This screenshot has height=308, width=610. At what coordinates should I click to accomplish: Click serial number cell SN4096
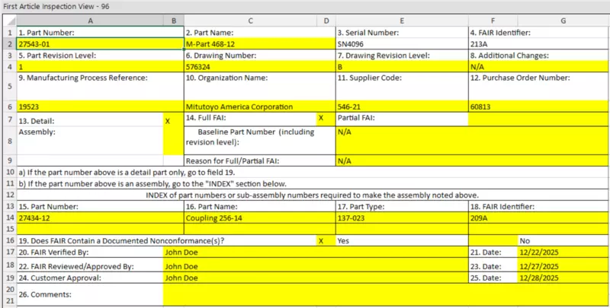402,44
